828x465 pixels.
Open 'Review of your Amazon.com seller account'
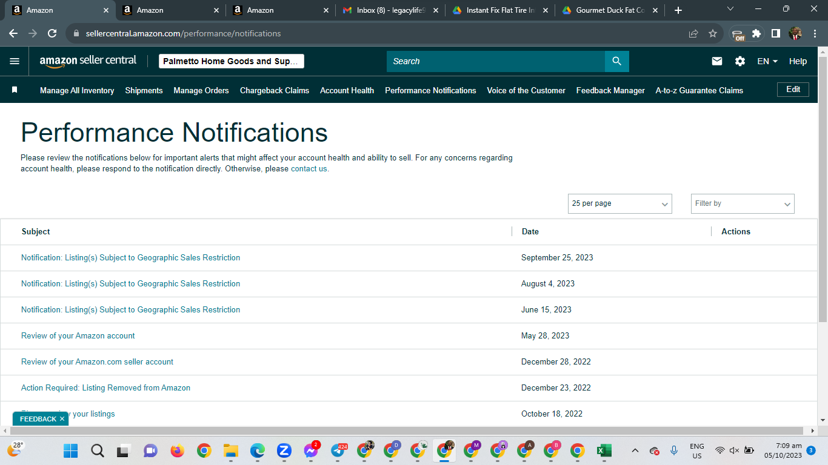(x=97, y=362)
